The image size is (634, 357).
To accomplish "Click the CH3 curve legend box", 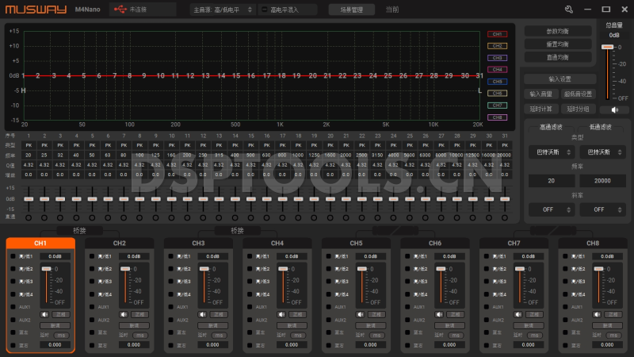I will click(497, 58).
